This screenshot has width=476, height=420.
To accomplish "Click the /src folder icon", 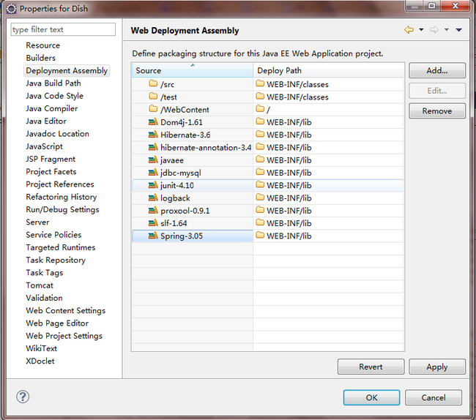I will 153,83.
